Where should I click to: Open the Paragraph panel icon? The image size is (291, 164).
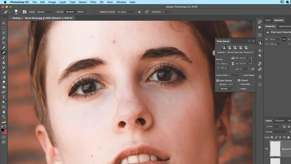pos(260,56)
